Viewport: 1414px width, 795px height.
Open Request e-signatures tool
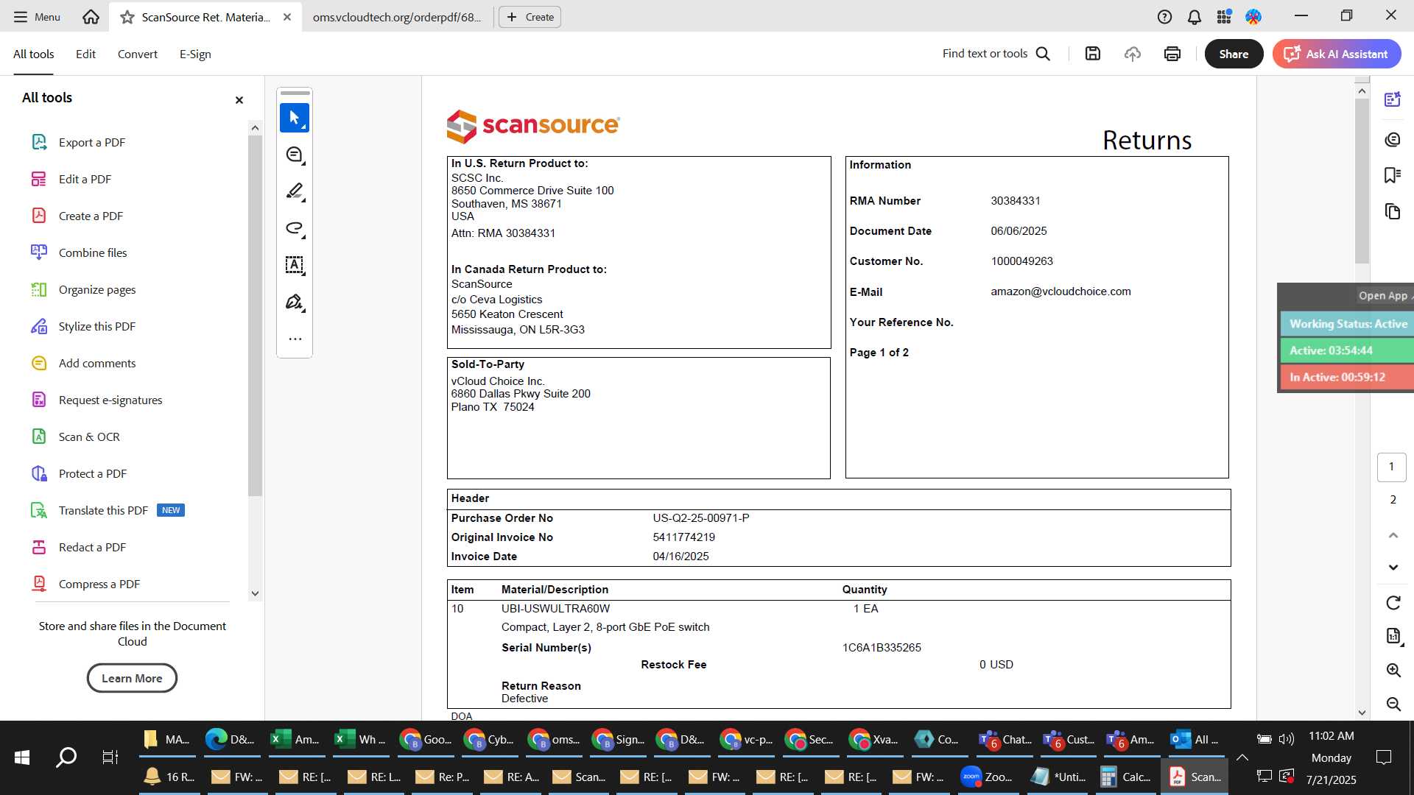110,400
